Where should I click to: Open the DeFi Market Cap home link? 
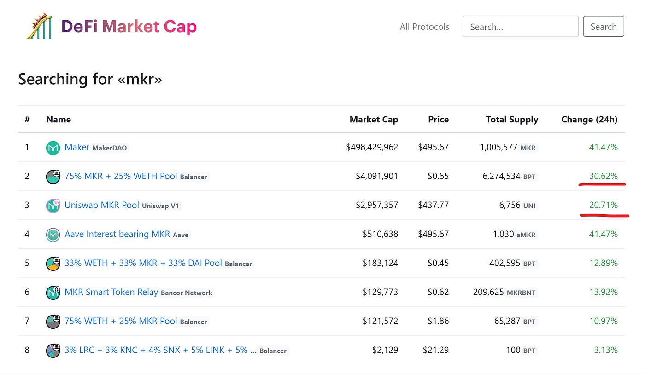tap(129, 27)
